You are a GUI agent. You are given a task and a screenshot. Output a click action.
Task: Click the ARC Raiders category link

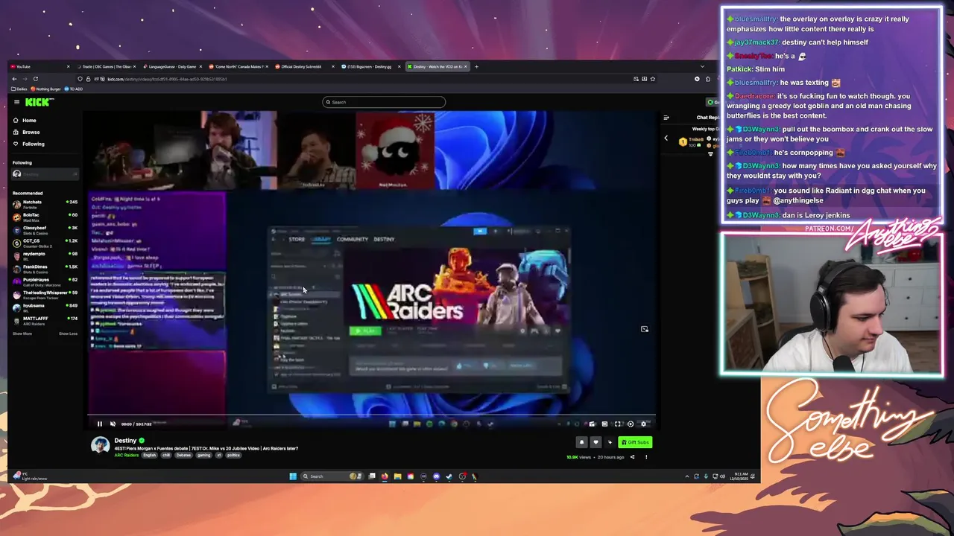point(127,455)
